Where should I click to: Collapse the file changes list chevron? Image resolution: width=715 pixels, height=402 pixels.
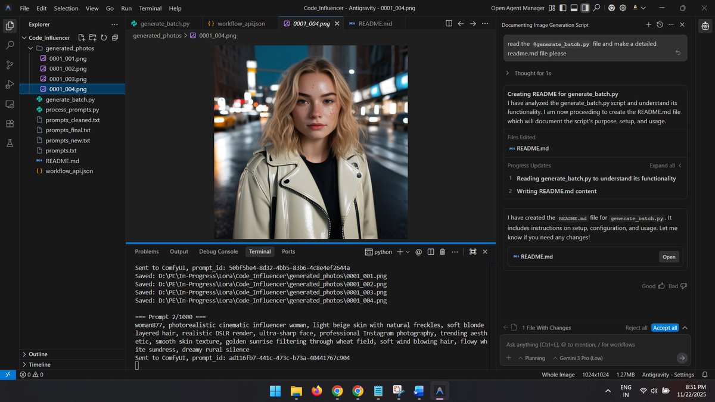tap(685, 328)
